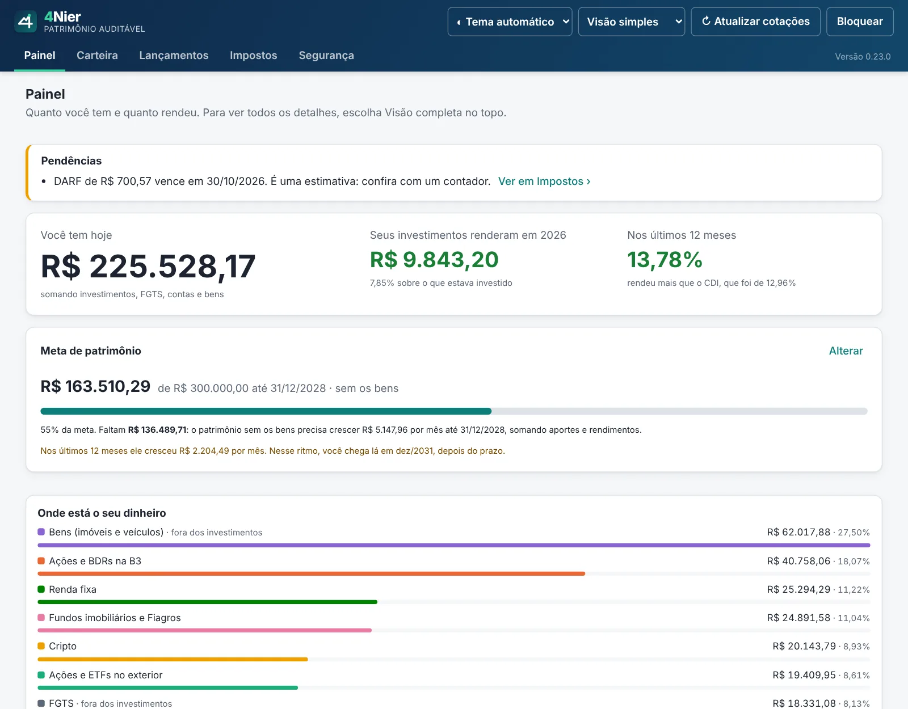
Task: Click the R$ 62.017,88 Bens value
Action: [798, 532]
